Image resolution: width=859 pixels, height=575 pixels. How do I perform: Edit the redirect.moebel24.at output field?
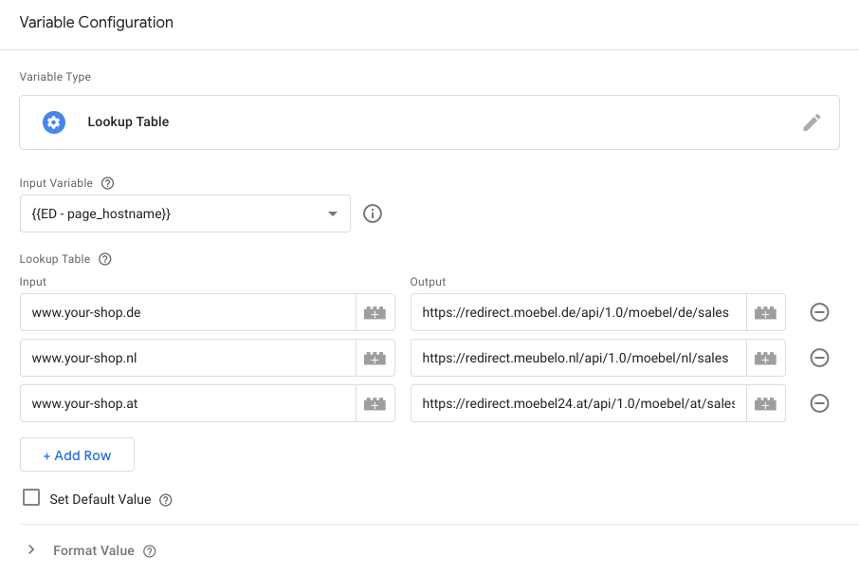point(578,403)
